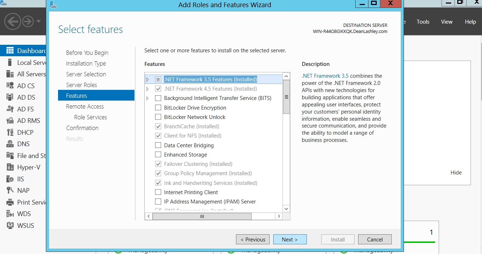Click the Next button
The width and height of the screenshot is (482, 254).
pyautogui.click(x=290, y=240)
